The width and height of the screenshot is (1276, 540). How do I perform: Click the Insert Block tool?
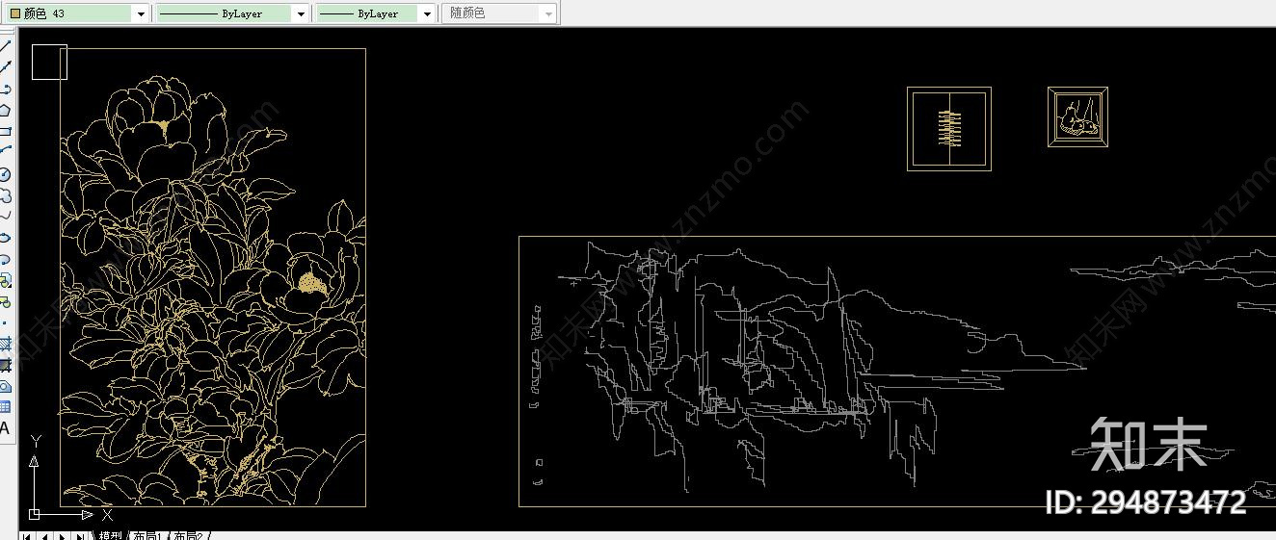point(6,280)
